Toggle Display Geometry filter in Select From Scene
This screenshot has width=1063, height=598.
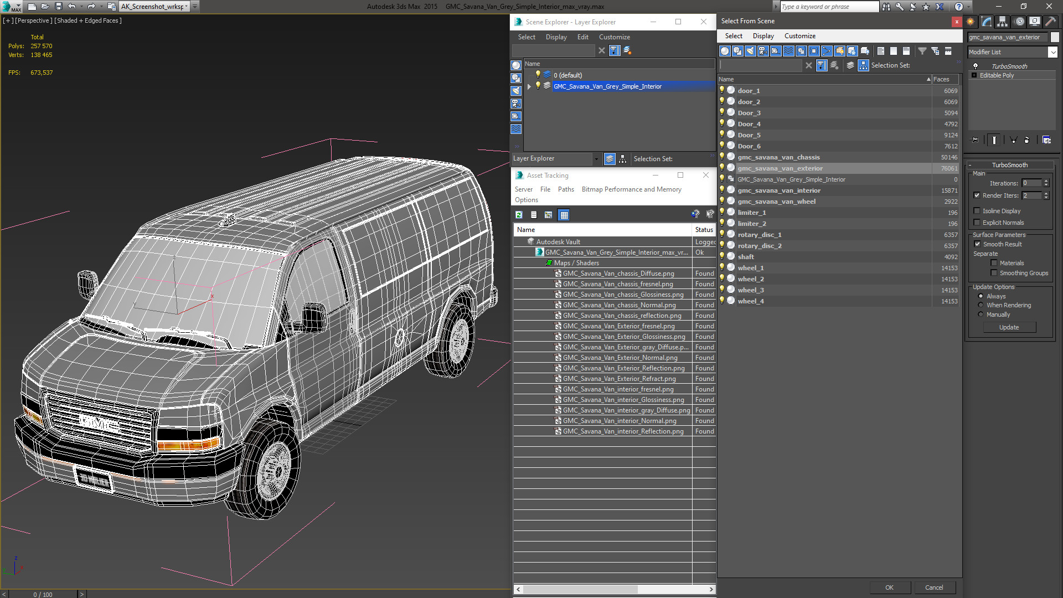tap(725, 51)
